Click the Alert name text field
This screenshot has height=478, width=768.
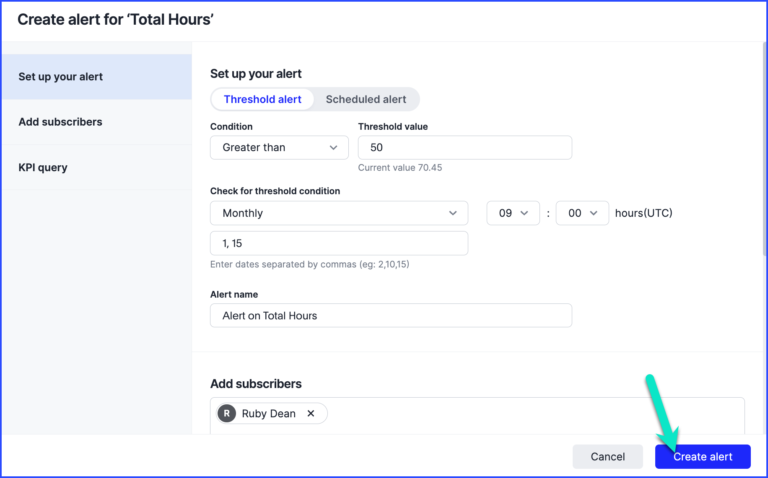(x=391, y=316)
